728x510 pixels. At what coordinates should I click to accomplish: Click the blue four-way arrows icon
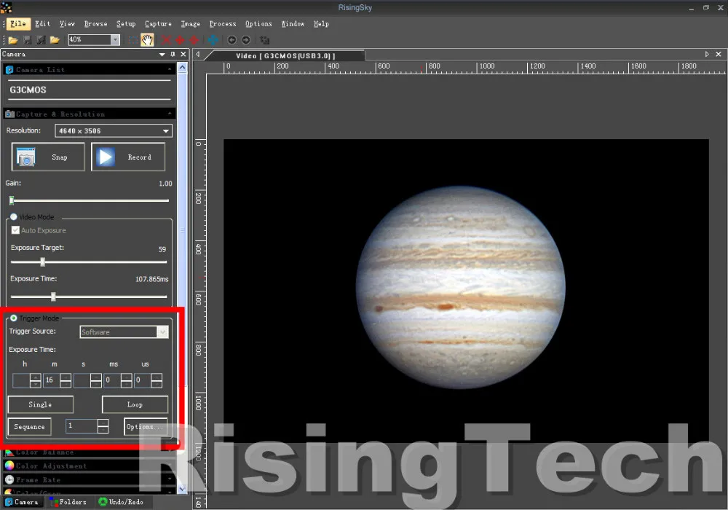(x=213, y=40)
